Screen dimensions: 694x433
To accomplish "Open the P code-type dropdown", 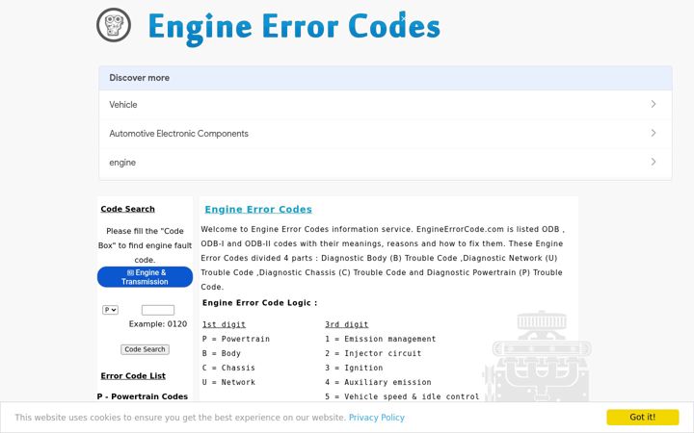I will click(x=110, y=310).
